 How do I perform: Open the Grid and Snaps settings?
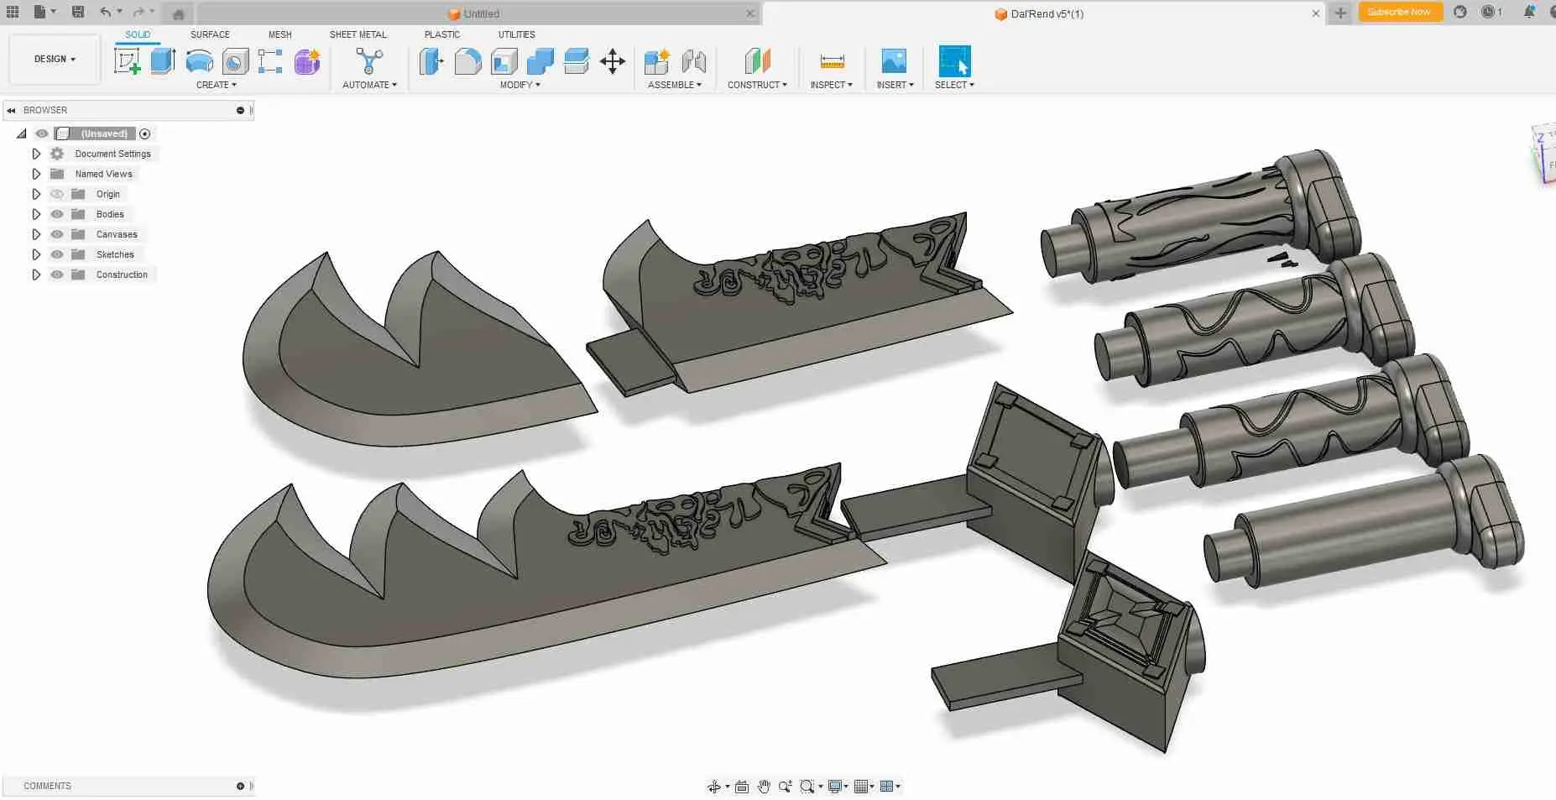(860, 787)
